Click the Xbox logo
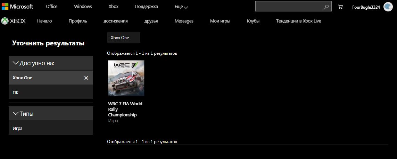Viewport: 397px width, 159px height. [x=14, y=21]
